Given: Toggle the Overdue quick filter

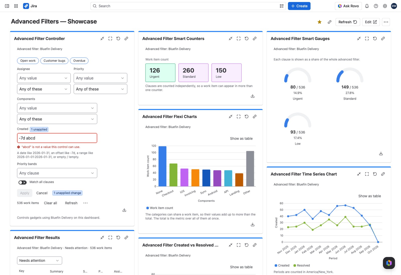Looking at the screenshot, I should 79,61.
